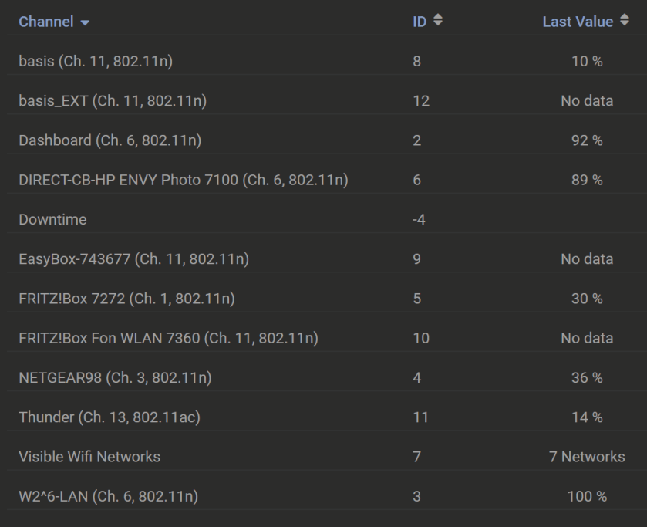This screenshot has height=527, width=647.
Task: Click the Visible Wifi Networks channel
Action: point(89,456)
